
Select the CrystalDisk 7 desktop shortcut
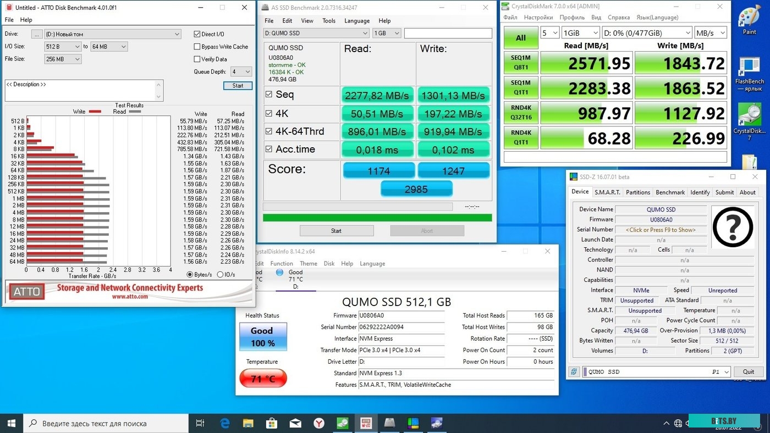point(749,122)
